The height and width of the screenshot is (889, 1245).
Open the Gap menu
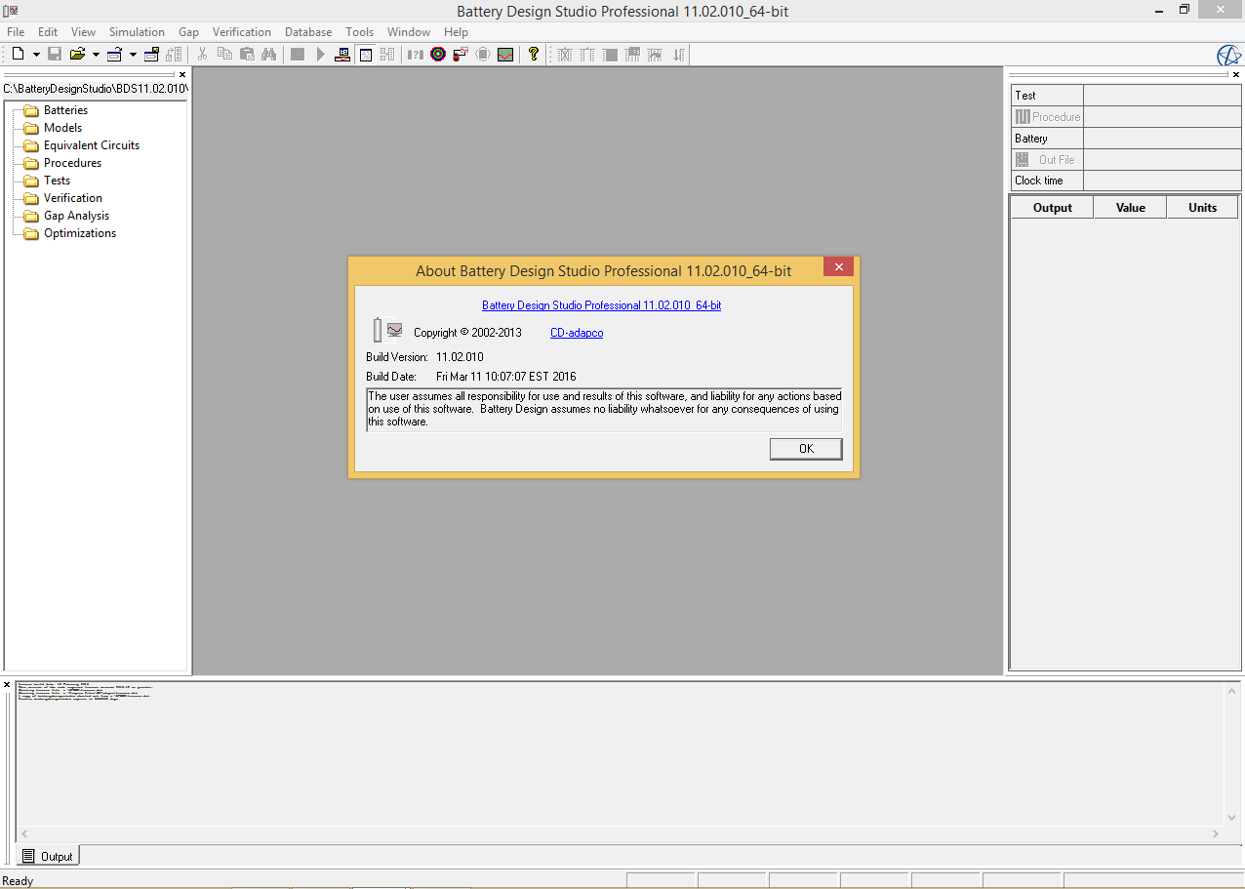(188, 32)
